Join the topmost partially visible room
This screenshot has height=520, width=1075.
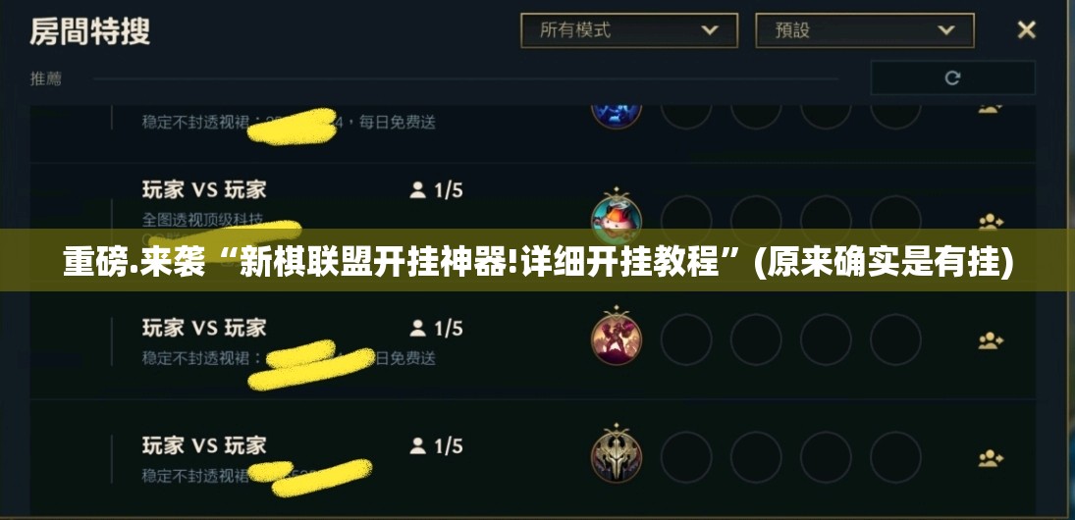point(990,108)
